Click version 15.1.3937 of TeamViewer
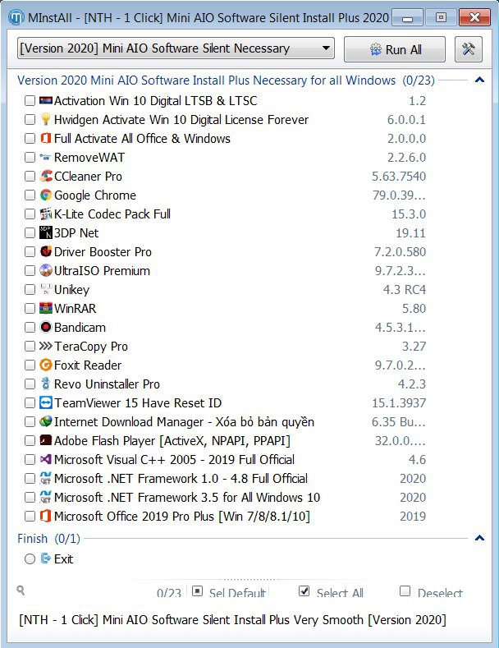499x648 pixels. click(x=399, y=403)
